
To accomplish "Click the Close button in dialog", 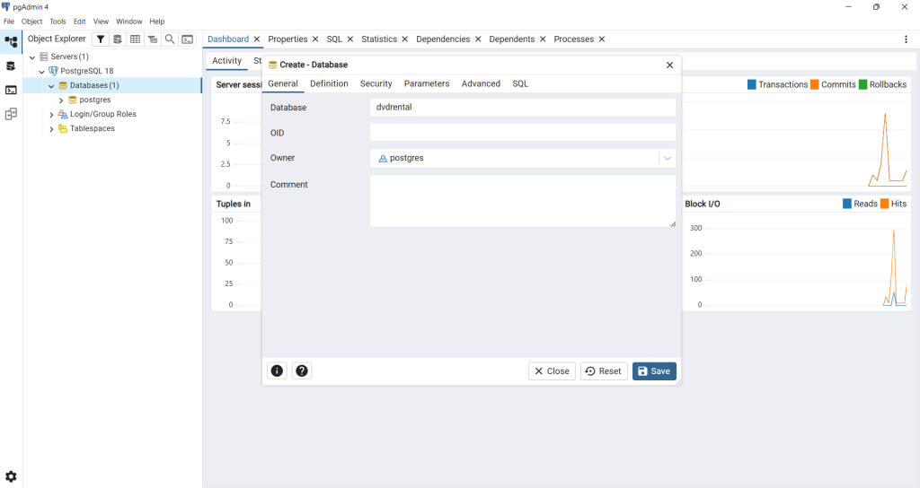I will 553,371.
